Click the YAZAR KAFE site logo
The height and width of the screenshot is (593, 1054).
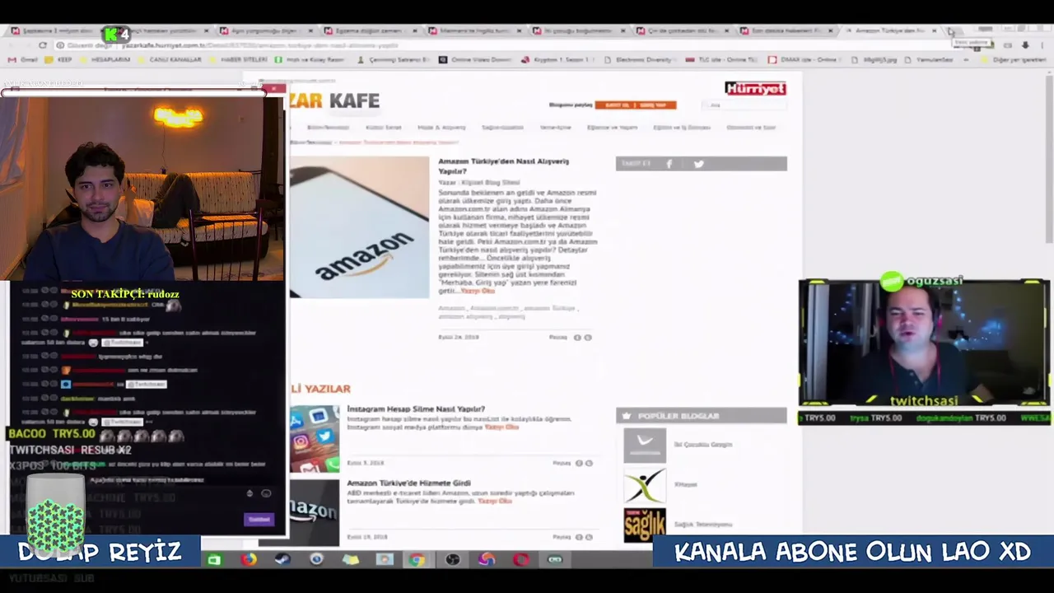point(333,100)
